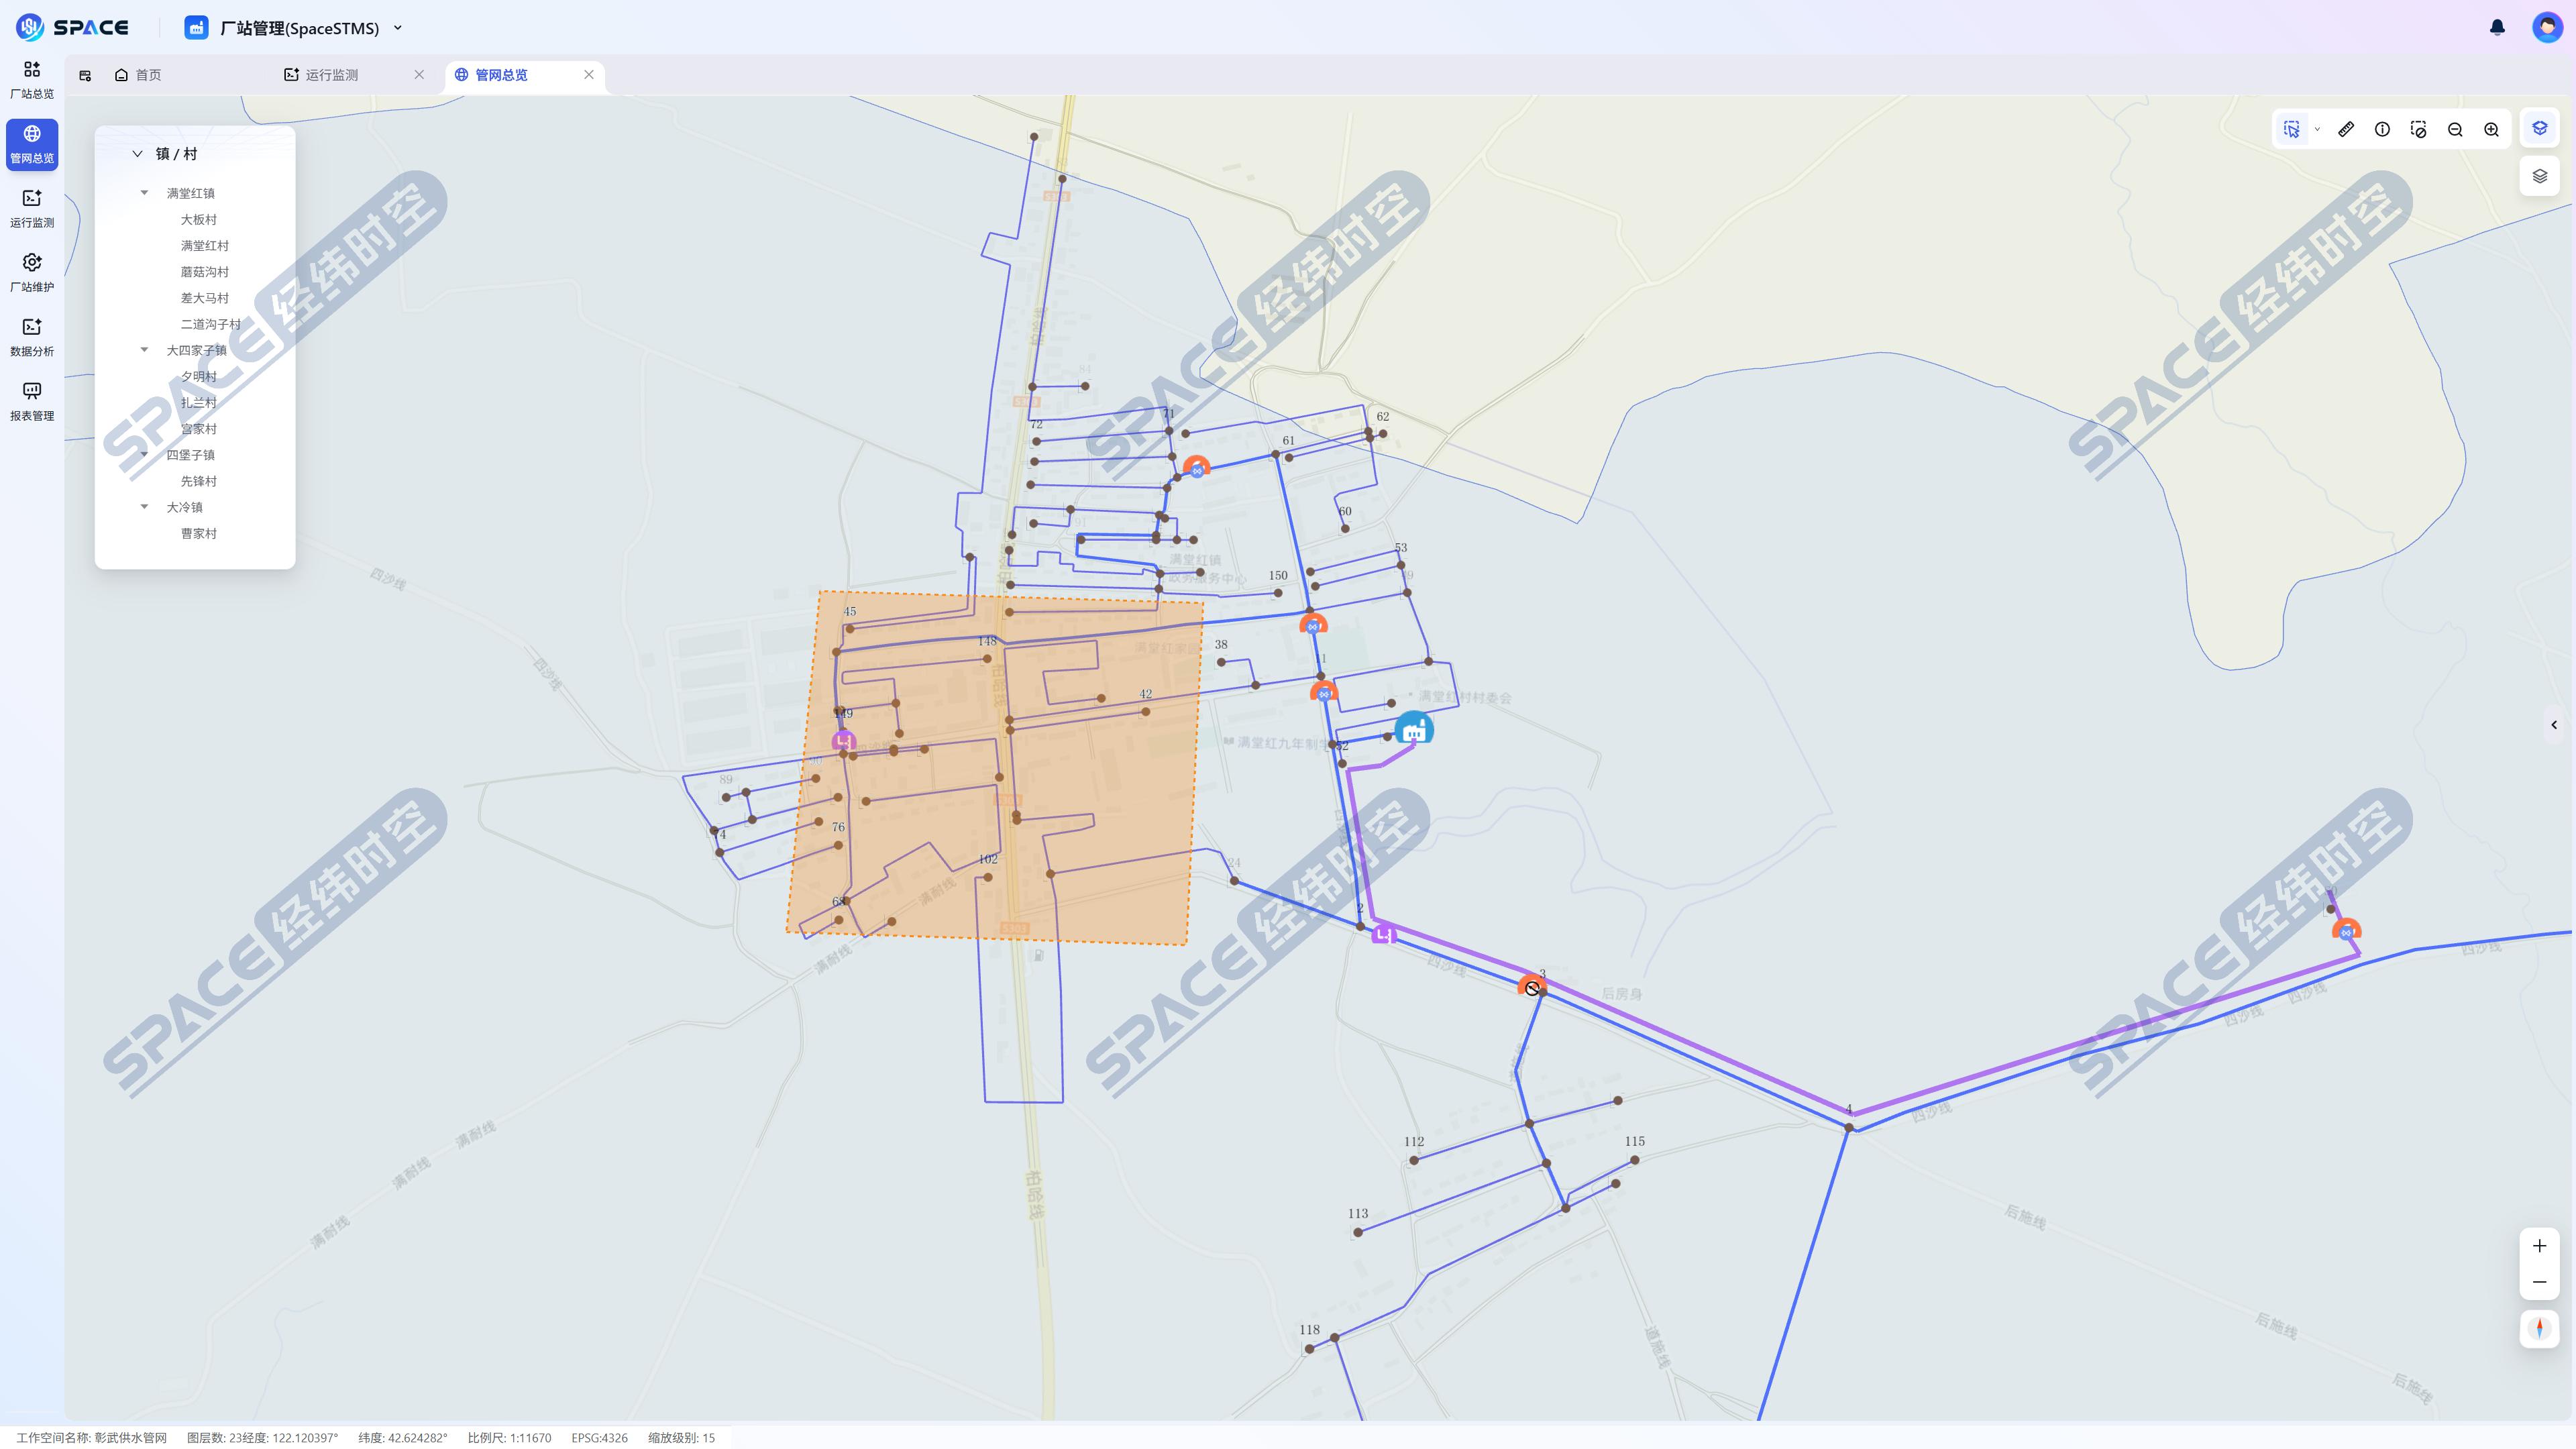Click the 四堡子镇 town label in tree
Screen dimensions: 2576x1449
190,455
